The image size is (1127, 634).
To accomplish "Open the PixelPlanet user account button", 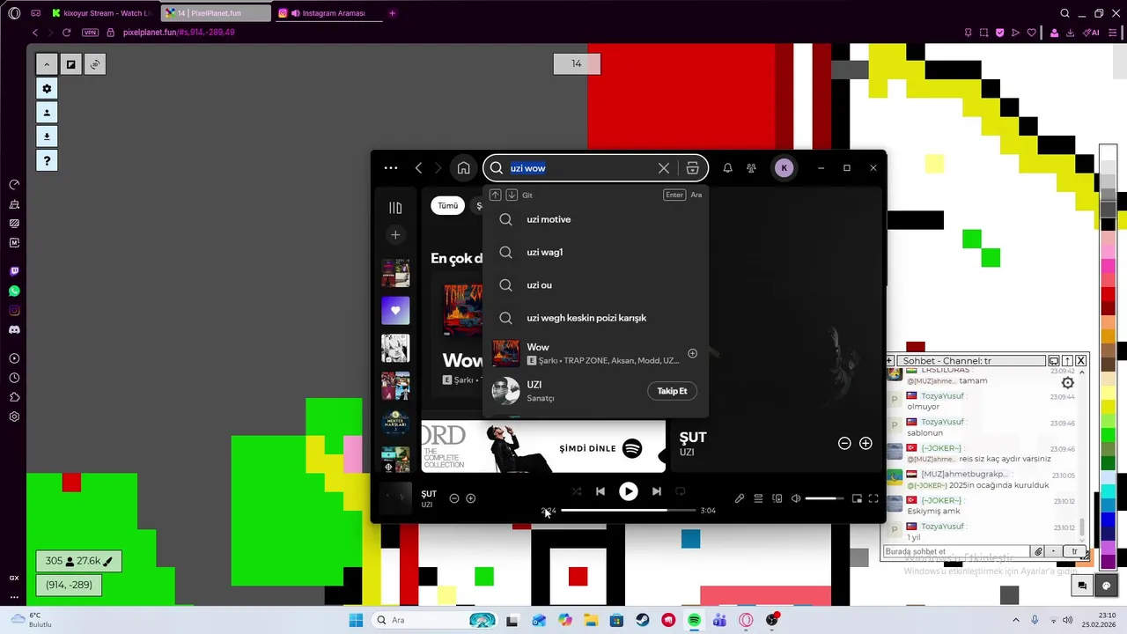I will click(x=47, y=112).
